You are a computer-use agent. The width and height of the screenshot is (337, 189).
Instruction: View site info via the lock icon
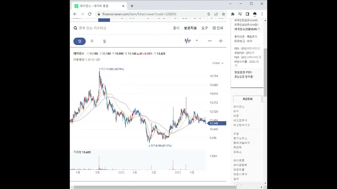pos(99,14)
